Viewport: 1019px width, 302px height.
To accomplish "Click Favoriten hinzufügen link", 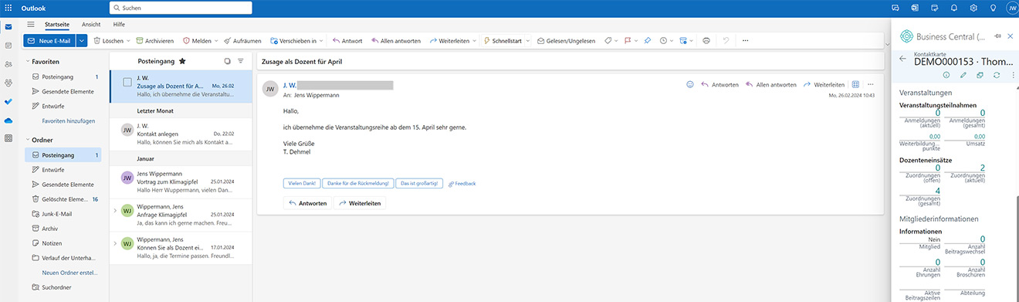I will click(x=69, y=121).
